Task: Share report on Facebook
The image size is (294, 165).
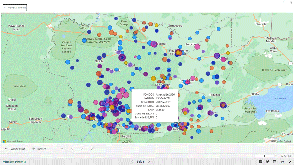Action: tap(261, 162)
